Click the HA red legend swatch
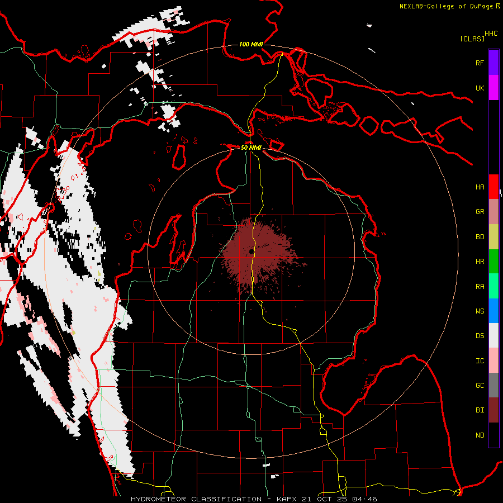Viewport: 503px width, 503px height. pyautogui.click(x=493, y=187)
